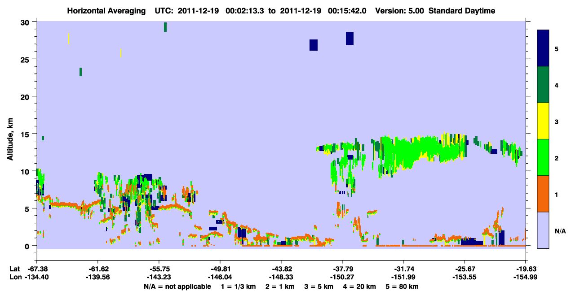
Task: Click the y-axis tick label 5
Action: click(x=28, y=208)
